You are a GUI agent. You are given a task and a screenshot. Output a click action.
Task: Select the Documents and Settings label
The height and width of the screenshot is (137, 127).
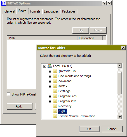point(75,76)
